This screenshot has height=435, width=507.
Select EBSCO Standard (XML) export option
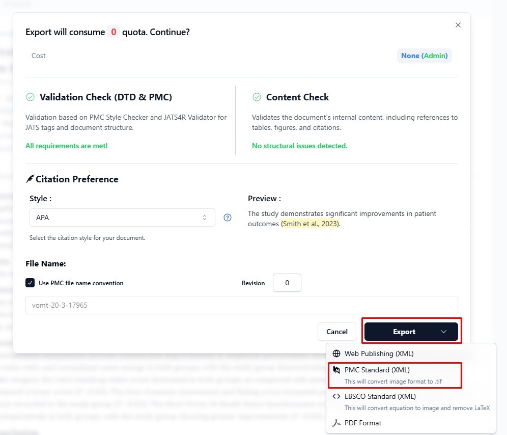[380, 396]
